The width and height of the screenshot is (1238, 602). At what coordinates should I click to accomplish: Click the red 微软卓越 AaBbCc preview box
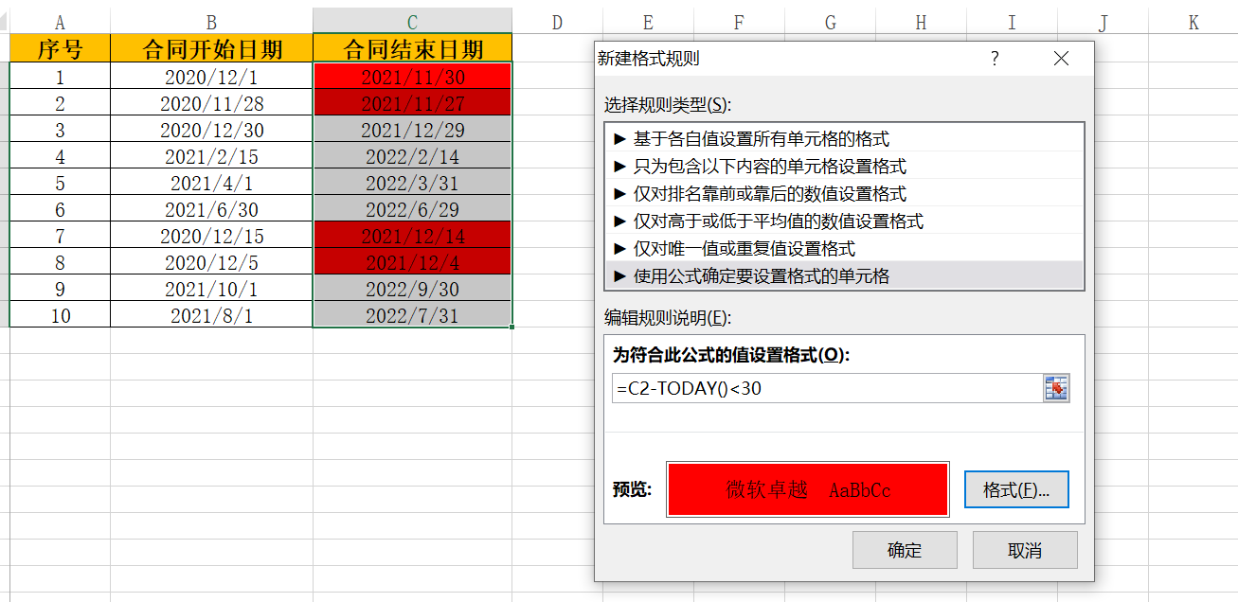[x=808, y=489]
